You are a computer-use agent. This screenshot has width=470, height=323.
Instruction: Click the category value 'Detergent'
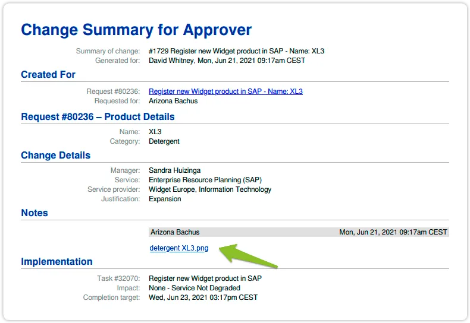pos(164,141)
